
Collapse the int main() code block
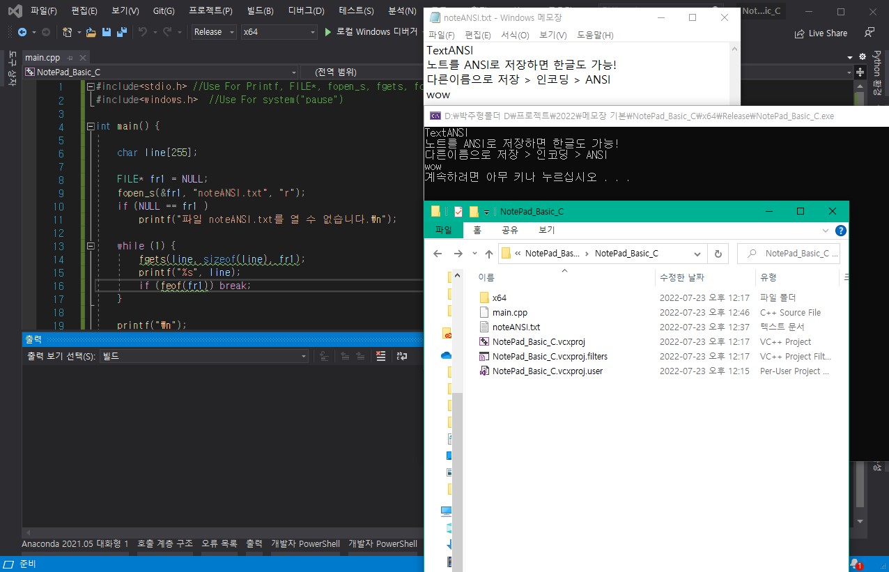[91, 127]
